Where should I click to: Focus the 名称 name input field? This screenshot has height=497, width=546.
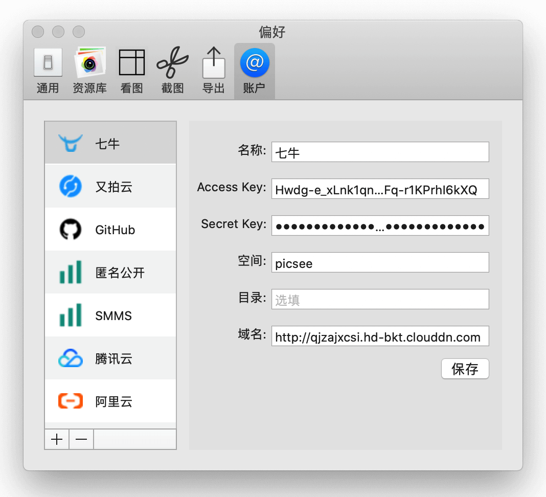coord(380,152)
